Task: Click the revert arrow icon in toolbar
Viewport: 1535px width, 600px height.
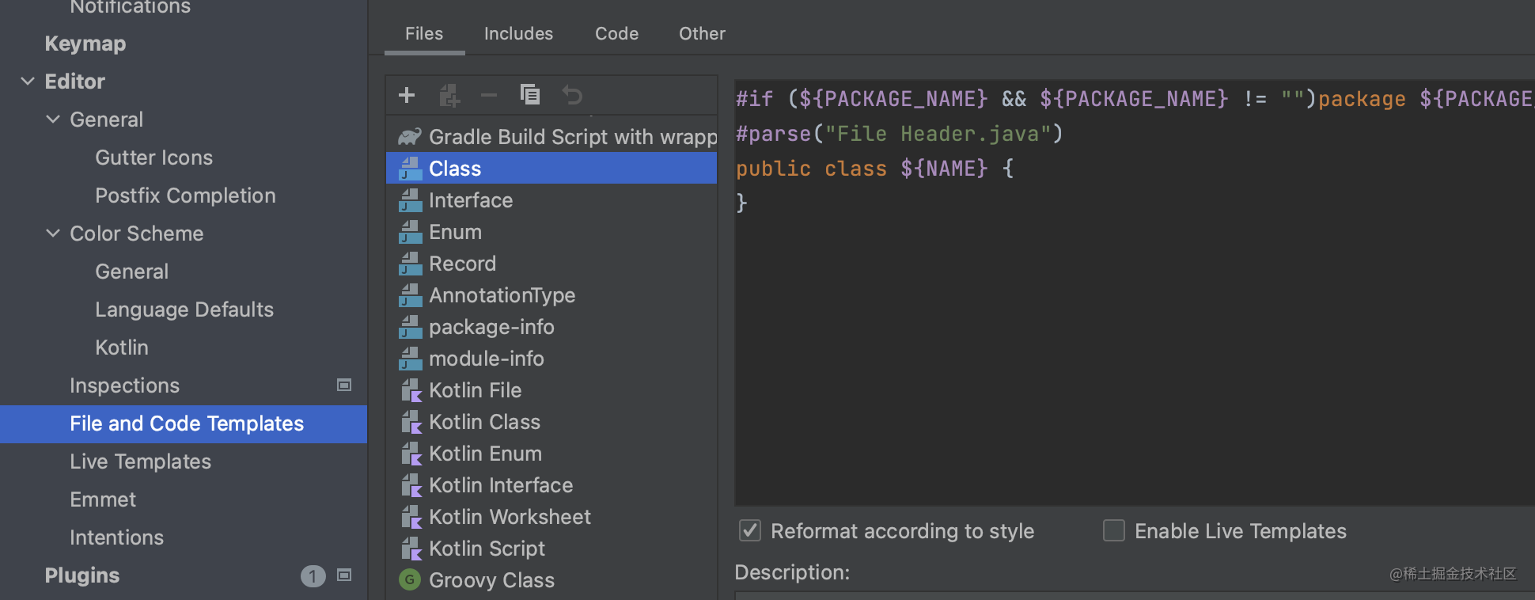Action: pyautogui.click(x=572, y=96)
